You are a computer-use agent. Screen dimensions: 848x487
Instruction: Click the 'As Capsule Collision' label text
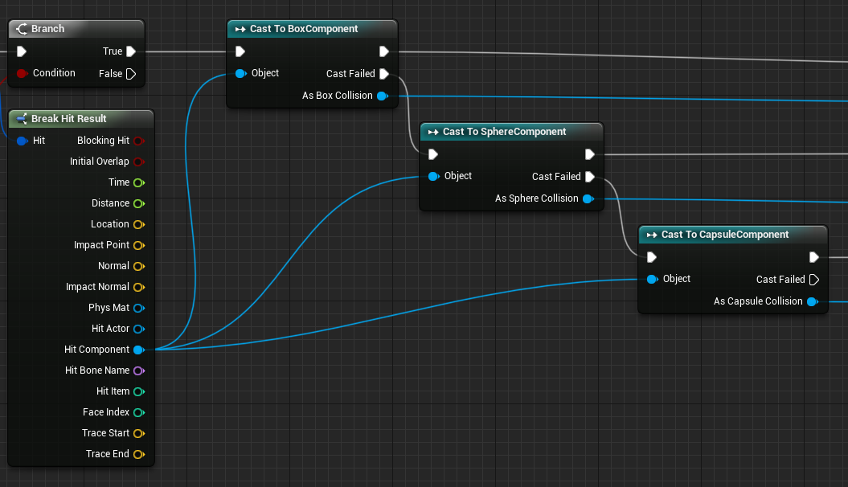758,301
